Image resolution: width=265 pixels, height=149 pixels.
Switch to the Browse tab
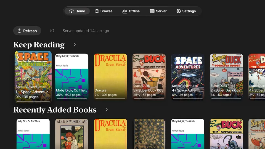pos(104,11)
